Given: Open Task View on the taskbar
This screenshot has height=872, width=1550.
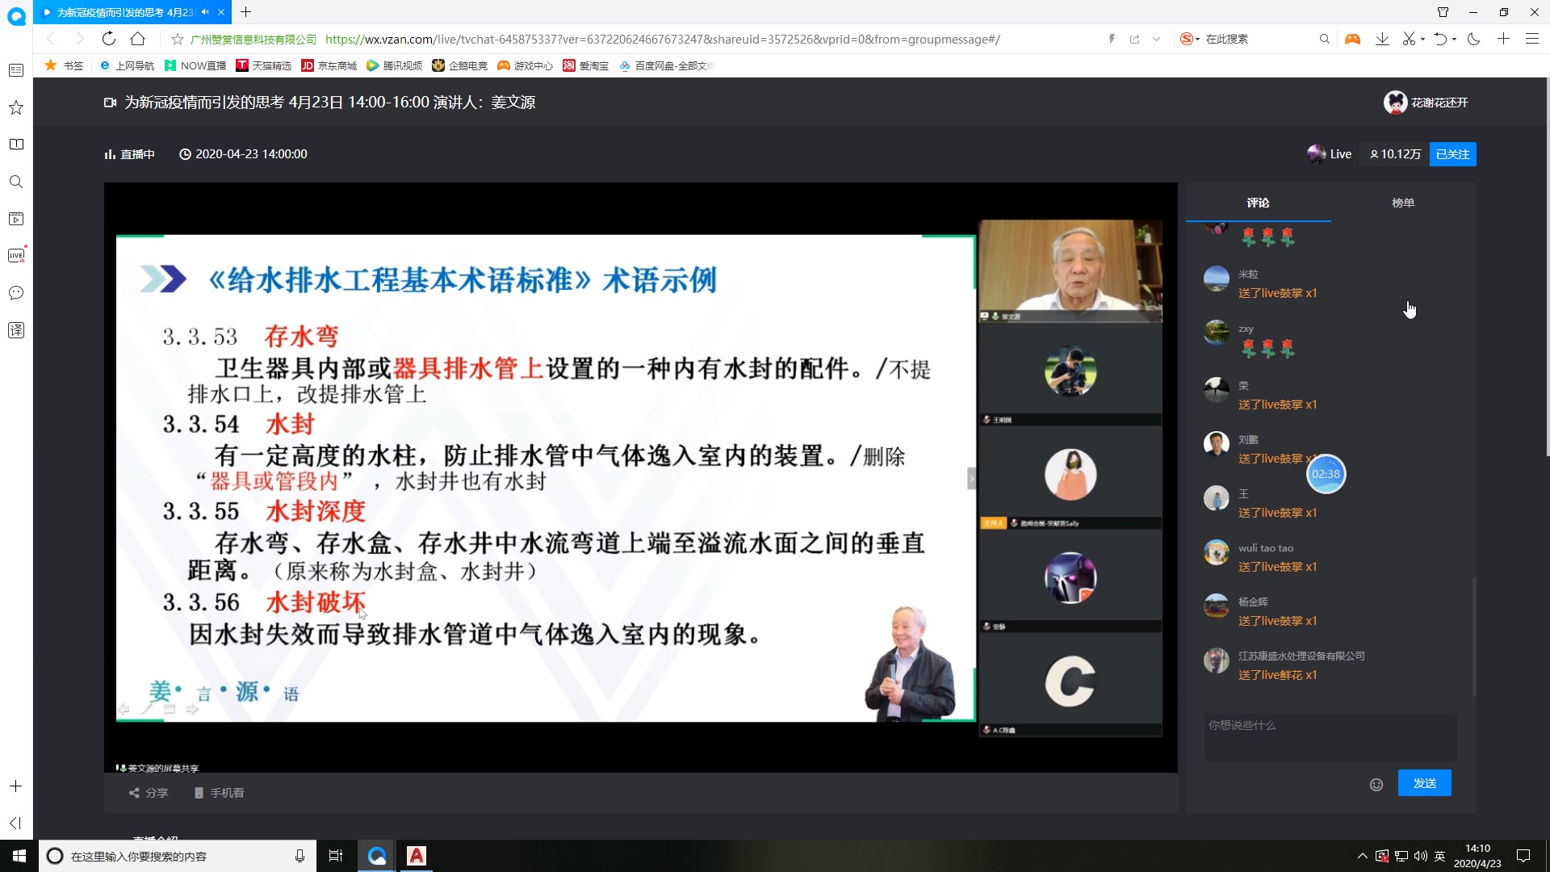Looking at the screenshot, I should pos(336,856).
